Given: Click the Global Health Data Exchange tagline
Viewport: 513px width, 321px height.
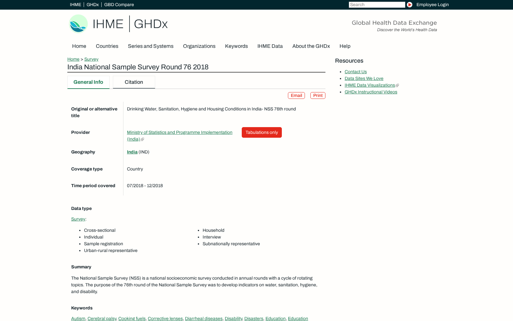Looking at the screenshot, I should coord(394,23).
